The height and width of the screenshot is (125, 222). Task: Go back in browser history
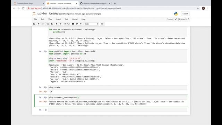(14, 8)
